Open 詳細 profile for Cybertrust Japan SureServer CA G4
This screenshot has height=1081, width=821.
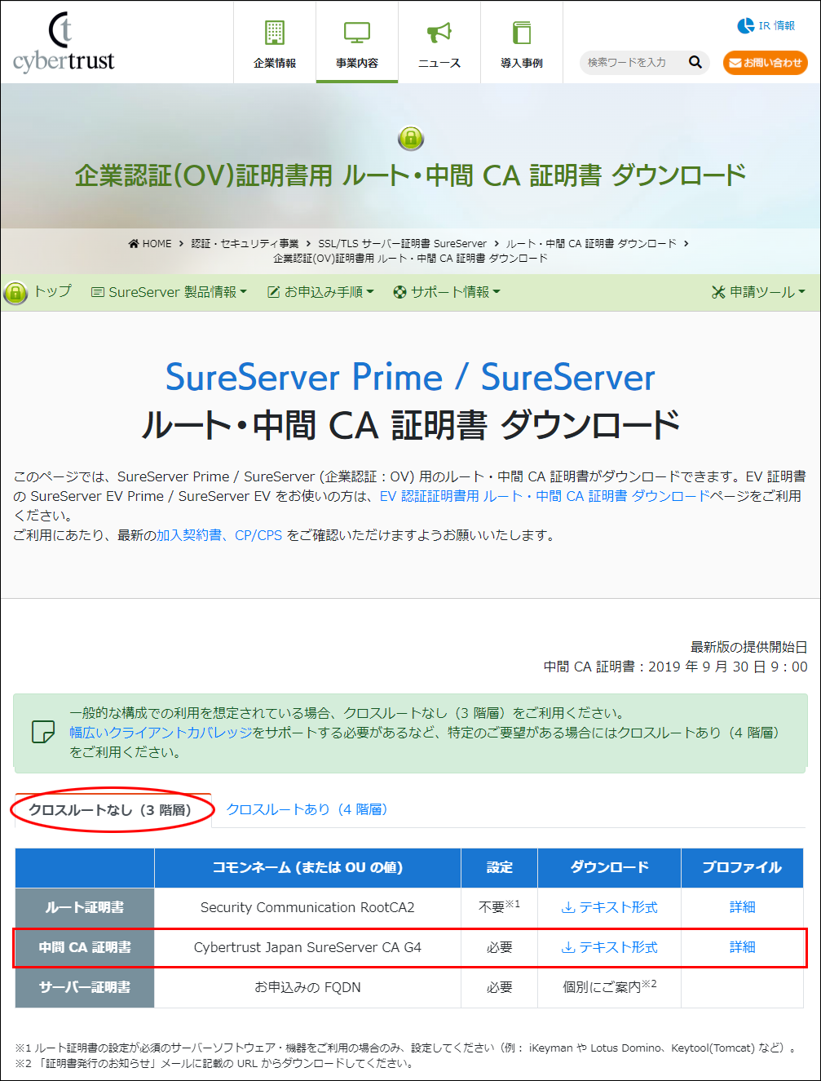point(742,947)
